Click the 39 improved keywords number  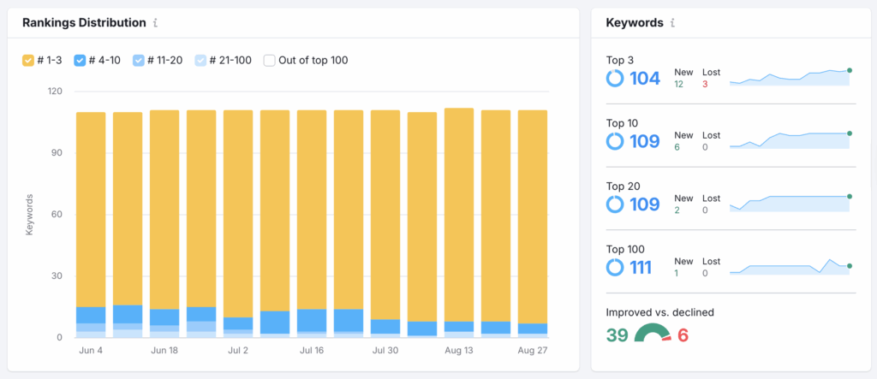pos(617,335)
